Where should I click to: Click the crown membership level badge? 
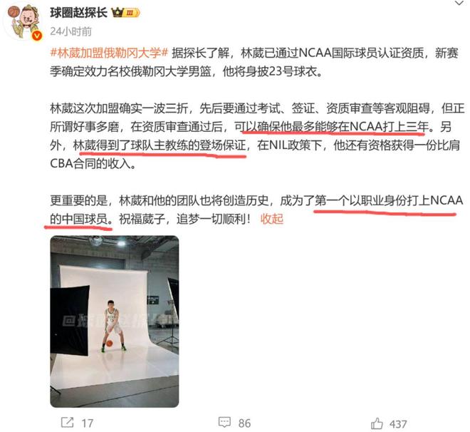coord(125,13)
